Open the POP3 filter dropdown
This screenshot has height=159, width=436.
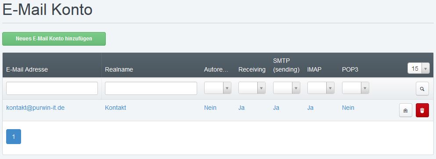pos(356,88)
